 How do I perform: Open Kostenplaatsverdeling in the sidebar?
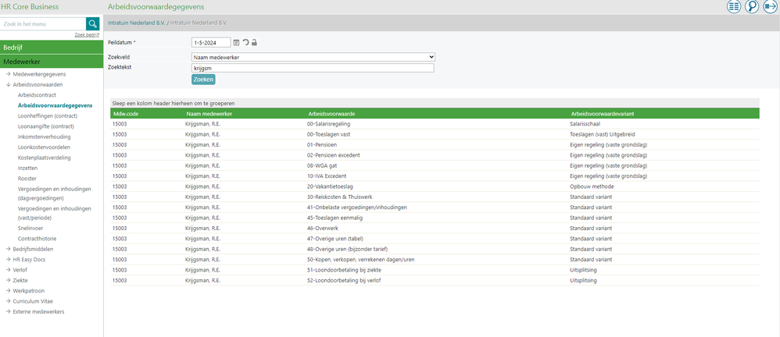[45, 158]
